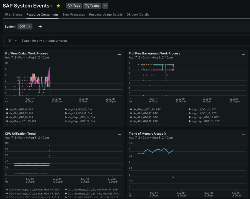
Task: Toggle legend vhgd1app_GD1_22, DIA series
Action: 80,121
